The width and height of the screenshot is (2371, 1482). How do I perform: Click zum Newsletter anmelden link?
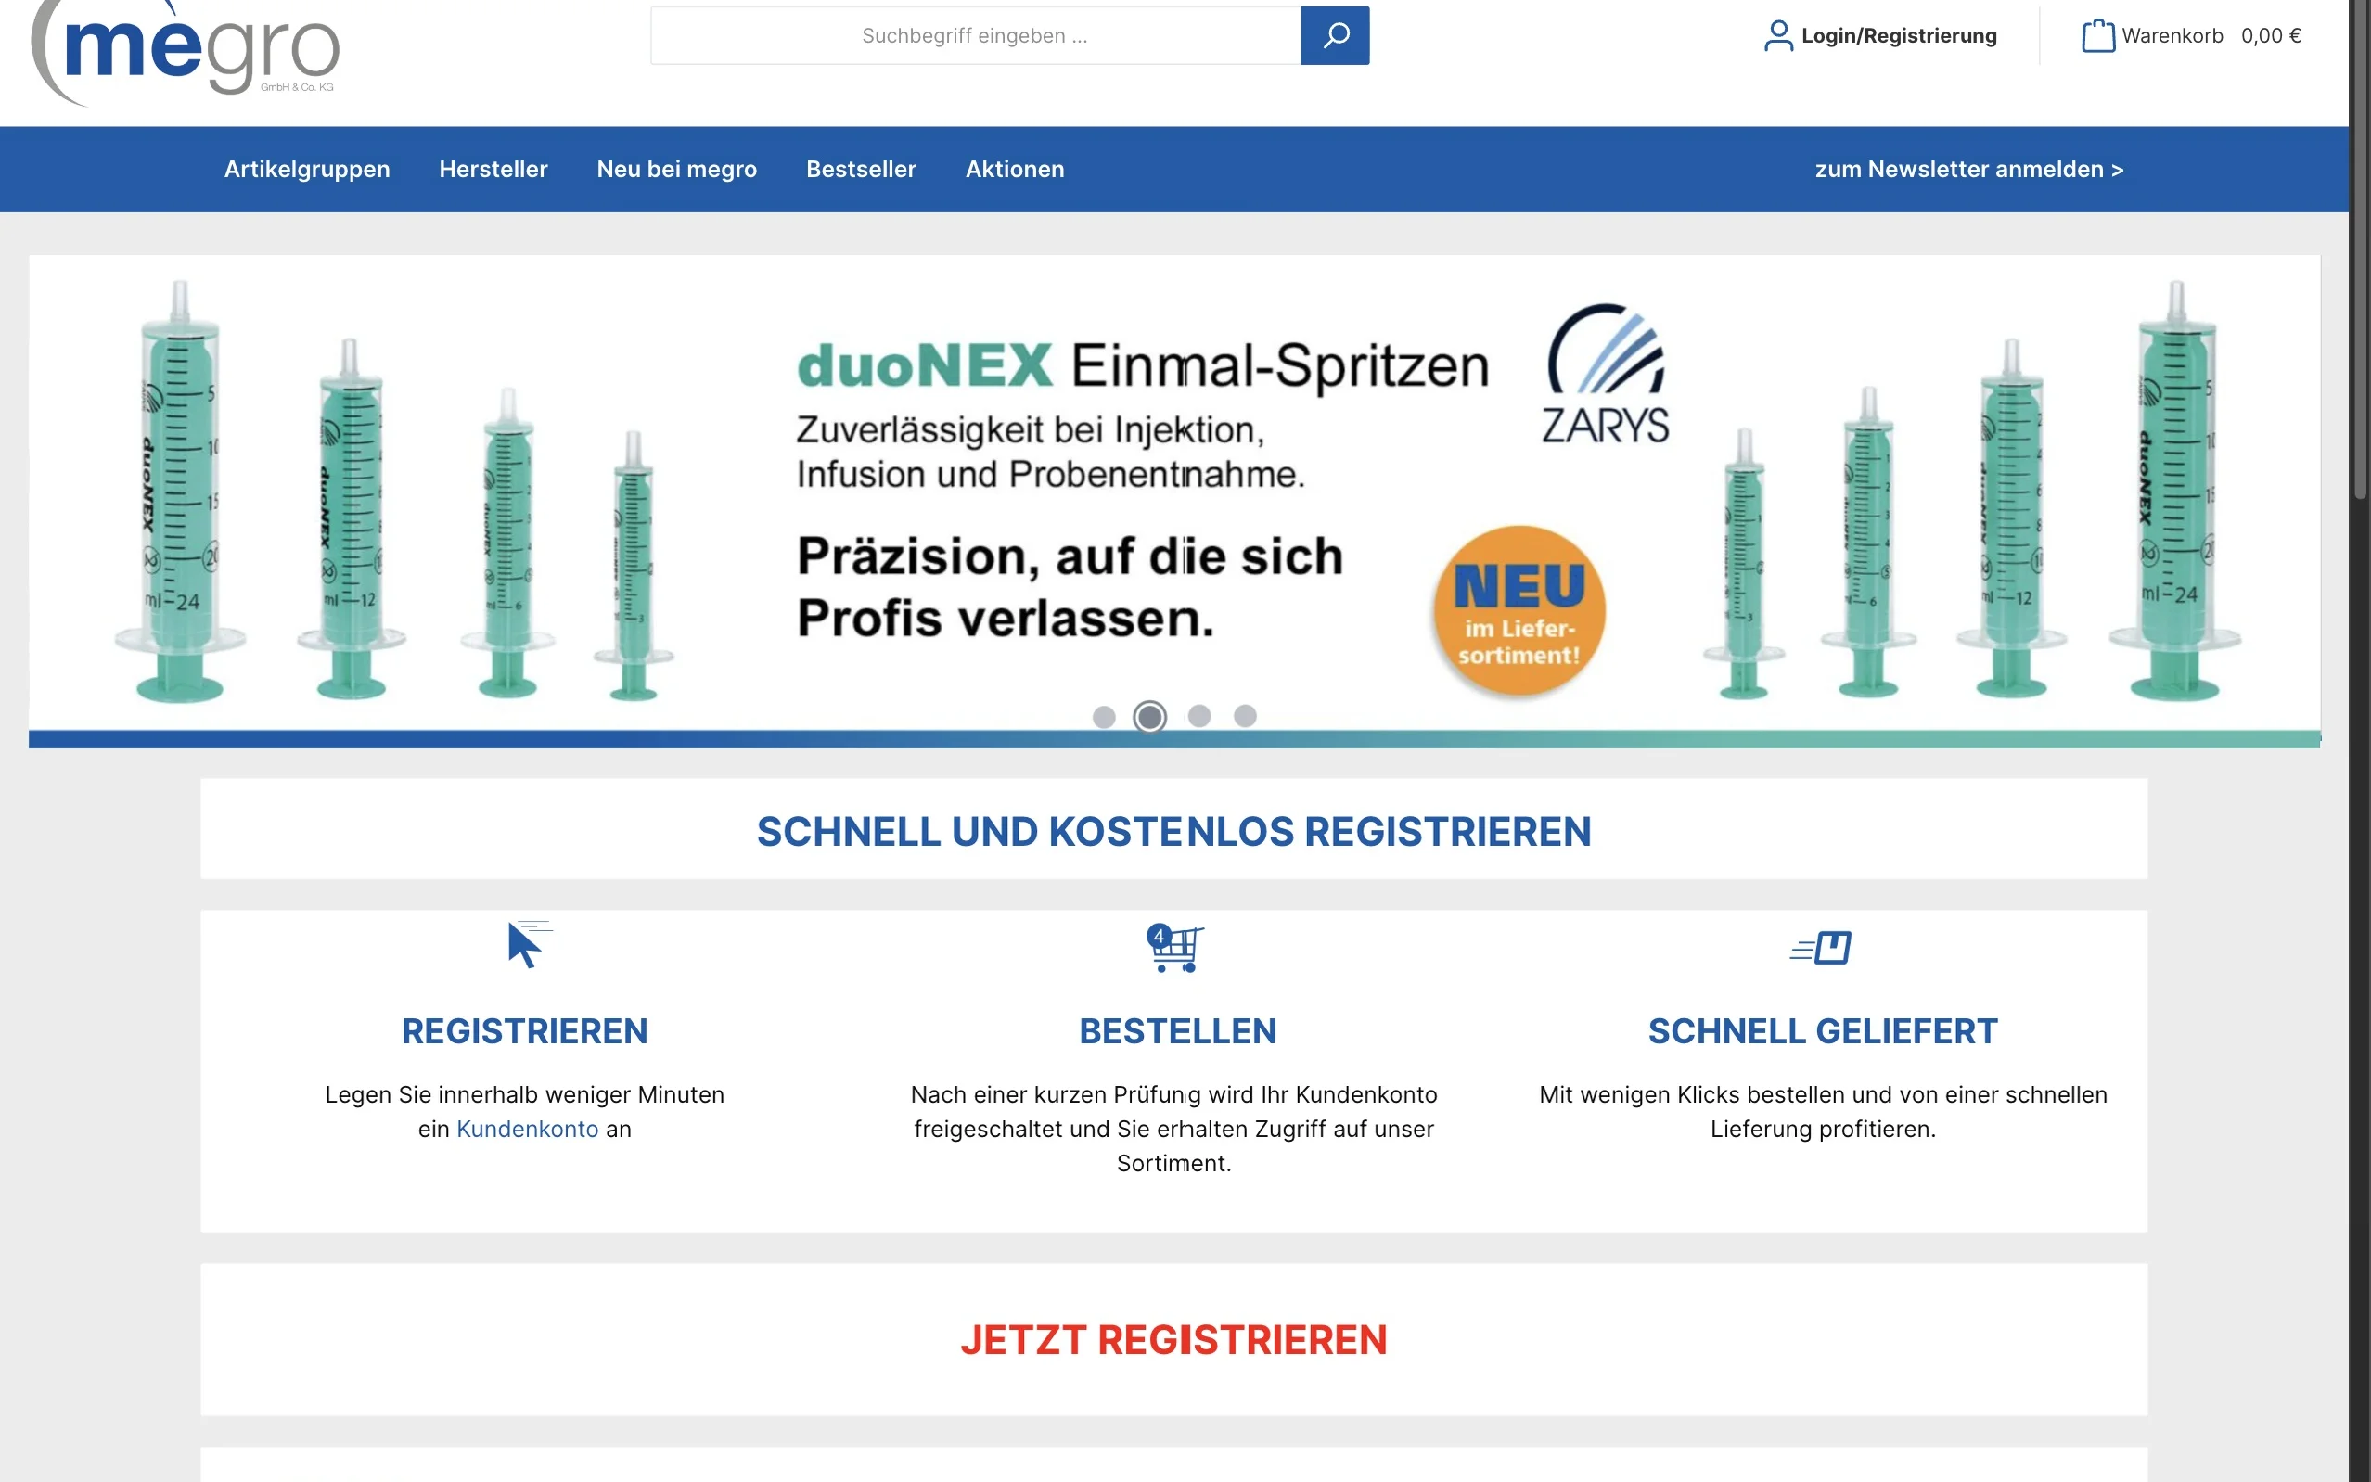(1968, 170)
